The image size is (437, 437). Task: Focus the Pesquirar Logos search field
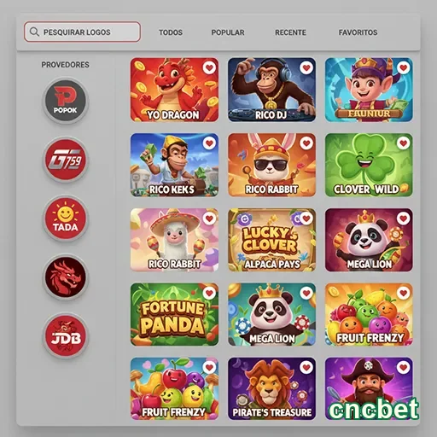click(x=82, y=32)
